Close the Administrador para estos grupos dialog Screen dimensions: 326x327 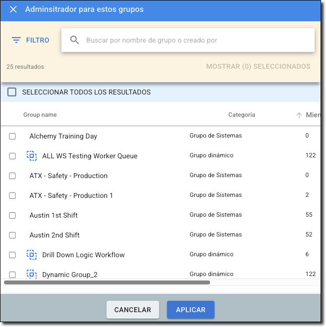pyautogui.click(x=13, y=9)
